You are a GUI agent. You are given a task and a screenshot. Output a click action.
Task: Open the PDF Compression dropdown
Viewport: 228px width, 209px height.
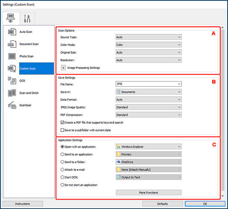[x=149, y=115]
